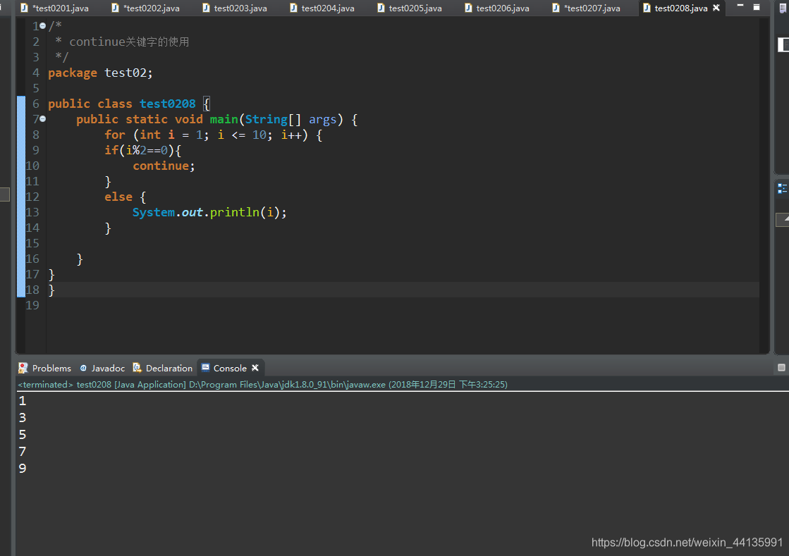Click line number 19 in the gutter
Viewport: 789px width, 556px height.
click(x=32, y=305)
